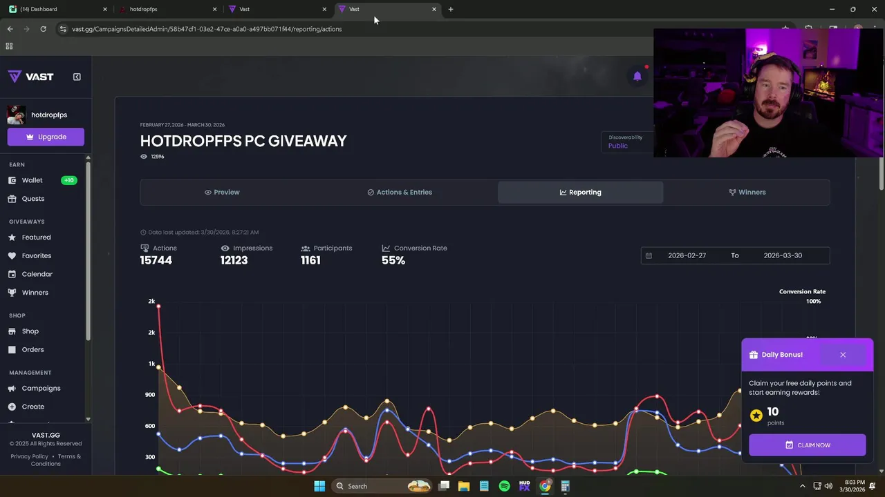Click the Conversion Rate 55% stat

pos(393,260)
